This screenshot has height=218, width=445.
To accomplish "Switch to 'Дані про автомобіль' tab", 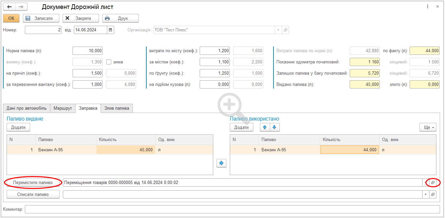I will (27, 108).
